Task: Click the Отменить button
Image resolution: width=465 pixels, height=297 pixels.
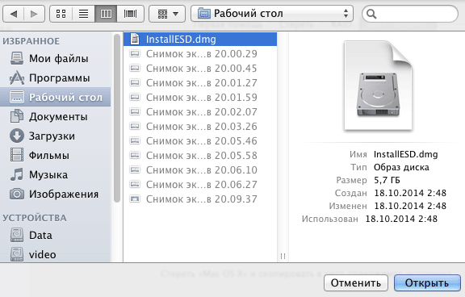Action: coord(356,282)
